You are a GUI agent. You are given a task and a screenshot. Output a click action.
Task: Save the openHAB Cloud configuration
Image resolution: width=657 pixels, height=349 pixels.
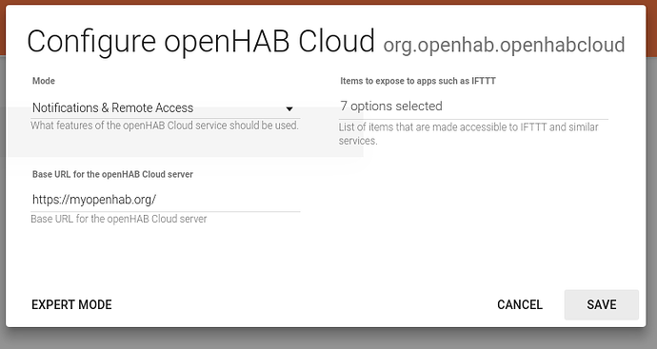point(601,304)
